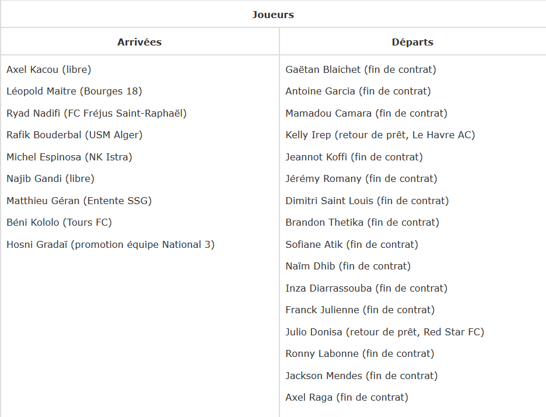Click Rafik Bouderbal (USM Alger) text
This screenshot has height=417, width=546.
click(74, 135)
